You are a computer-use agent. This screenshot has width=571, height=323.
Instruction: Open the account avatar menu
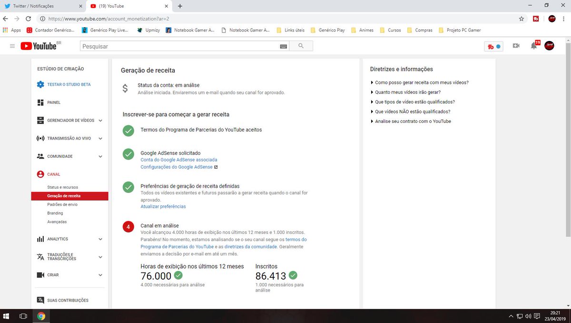click(549, 46)
